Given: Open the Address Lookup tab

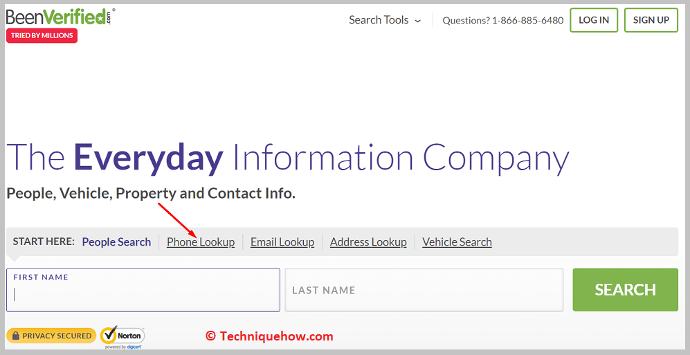Looking at the screenshot, I should (x=368, y=242).
